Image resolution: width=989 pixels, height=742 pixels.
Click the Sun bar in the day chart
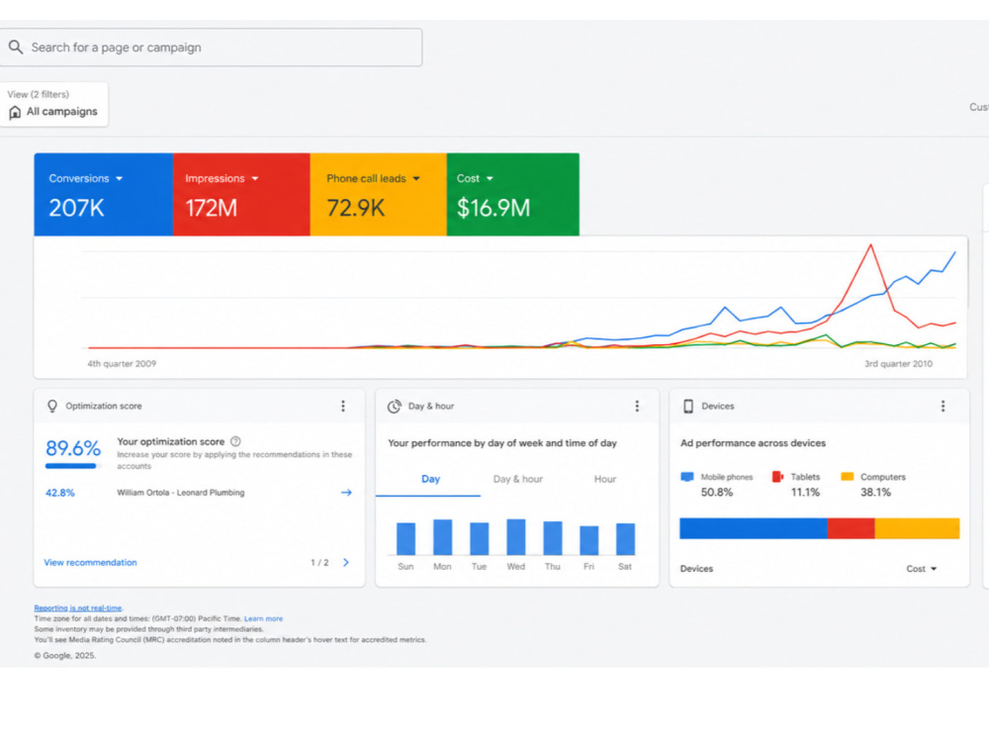pos(405,538)
